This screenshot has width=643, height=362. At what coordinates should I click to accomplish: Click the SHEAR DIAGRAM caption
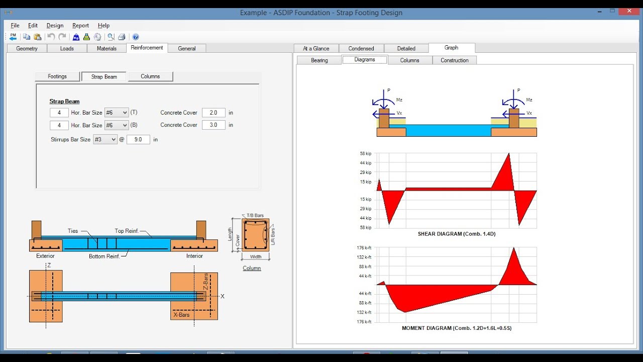(457, 234)
